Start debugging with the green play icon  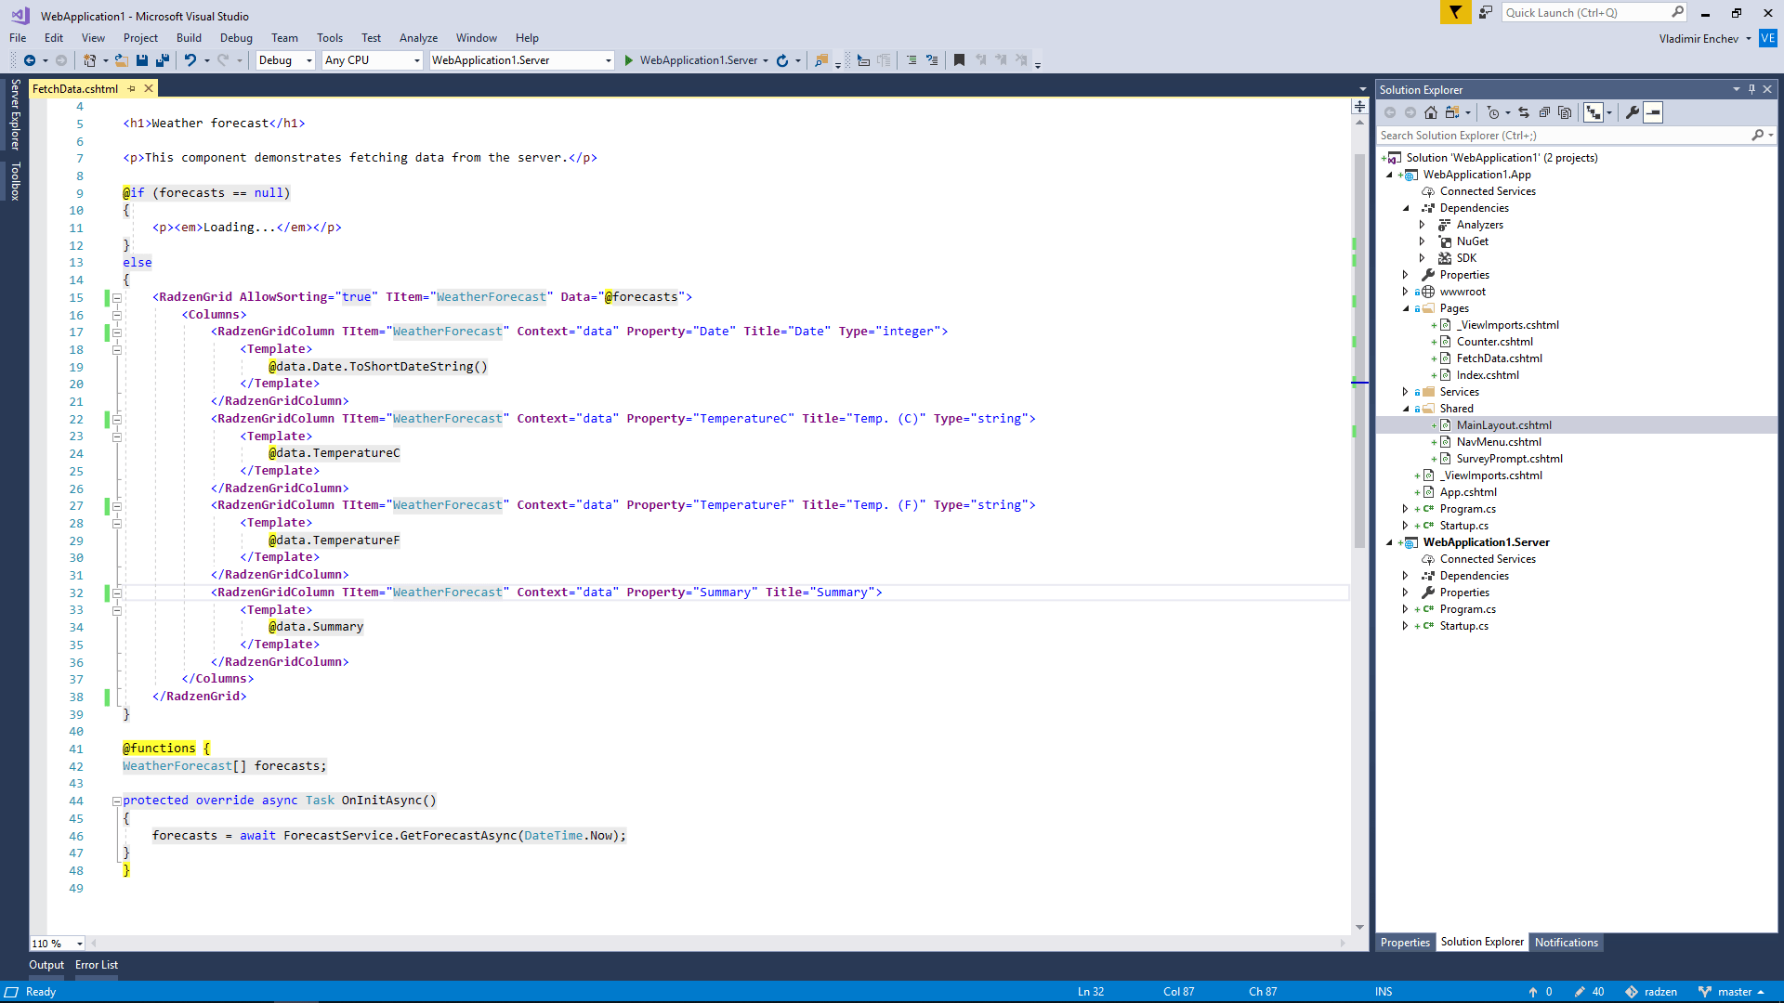point(629,60)
